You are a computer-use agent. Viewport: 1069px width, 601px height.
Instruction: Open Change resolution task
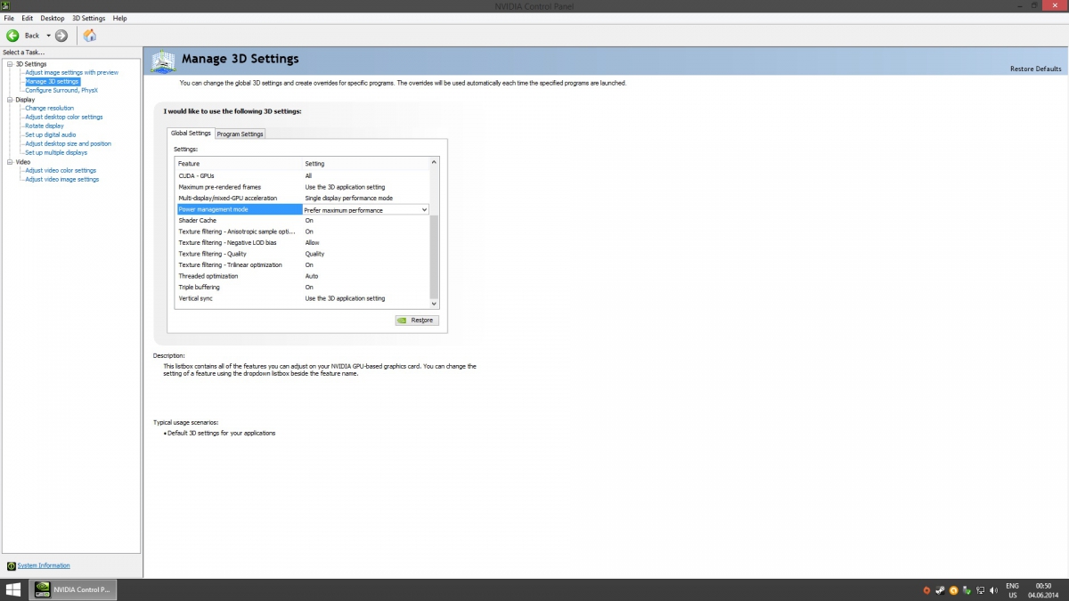[50, 108]
